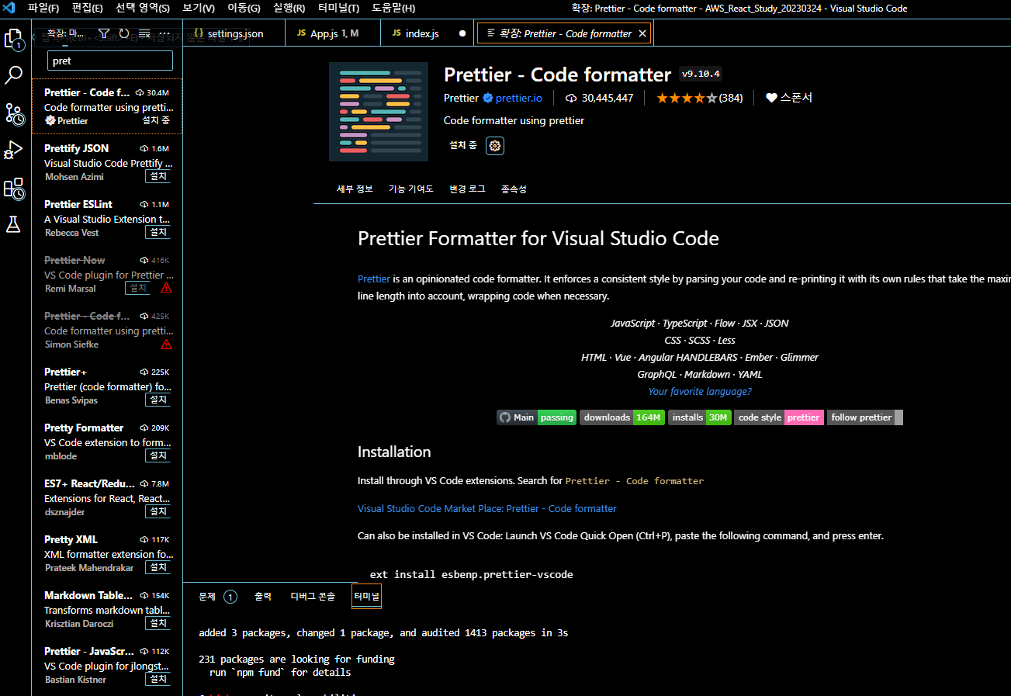Open the 보기(V) menu
The width and height of the screenshot is (1011, 696).
(x=199, y=9)
